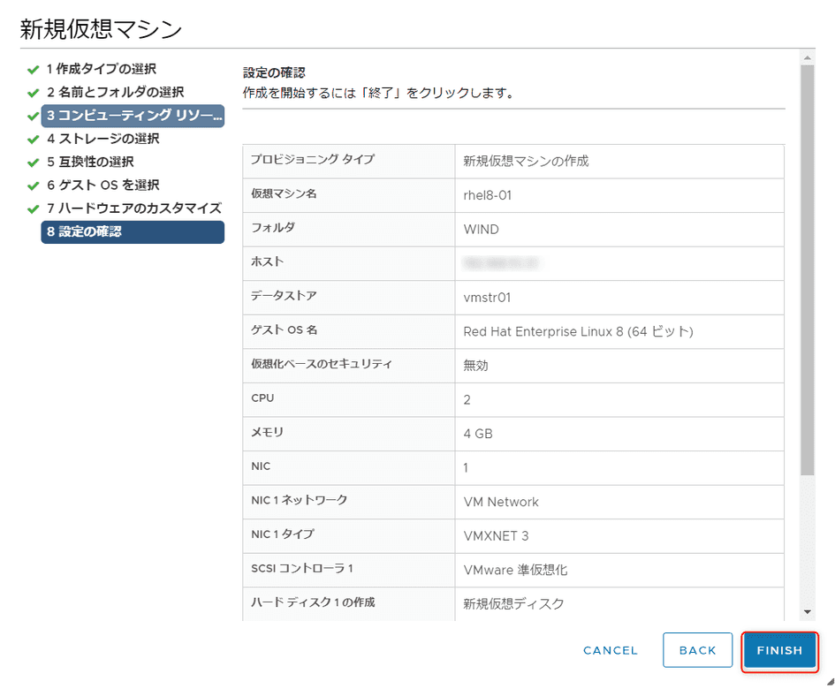Screen dimensions: 835x689
Task: Click the CANCEL button
Action: point(611,650)
